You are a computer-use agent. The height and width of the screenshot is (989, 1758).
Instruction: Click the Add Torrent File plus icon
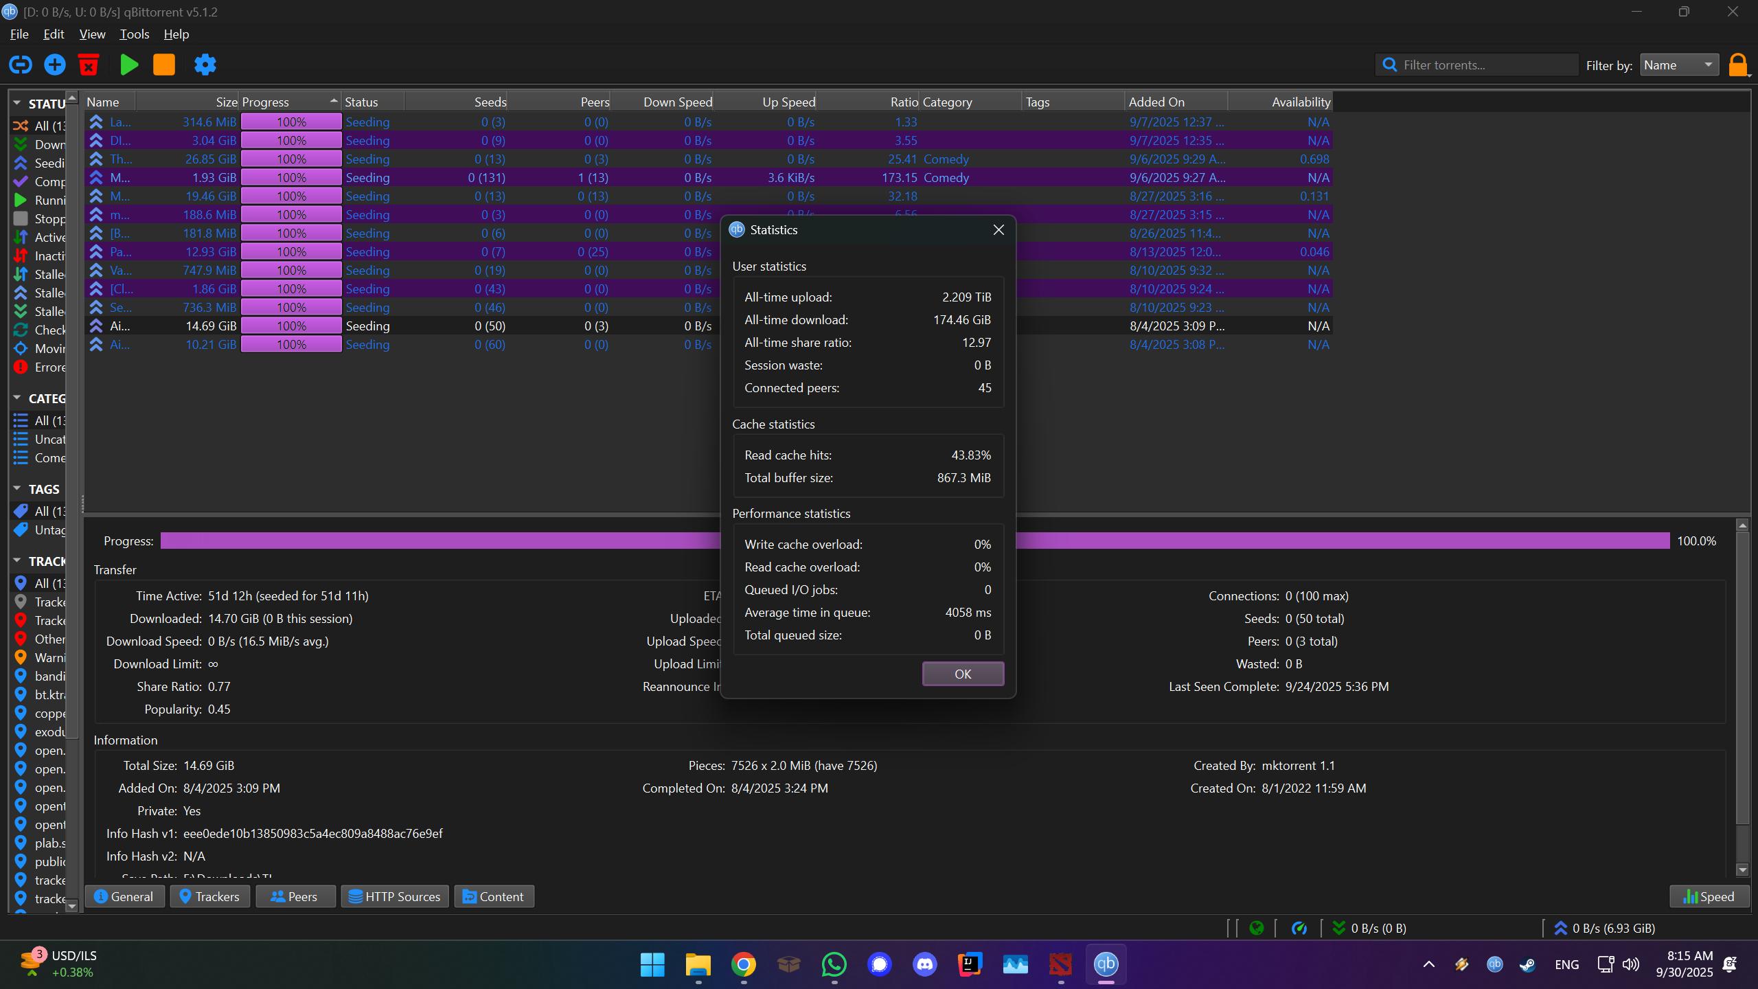55,65
